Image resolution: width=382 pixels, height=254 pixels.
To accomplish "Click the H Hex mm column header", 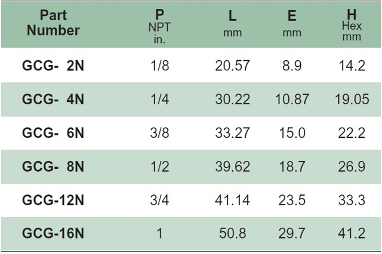I will tap(352, 25).
